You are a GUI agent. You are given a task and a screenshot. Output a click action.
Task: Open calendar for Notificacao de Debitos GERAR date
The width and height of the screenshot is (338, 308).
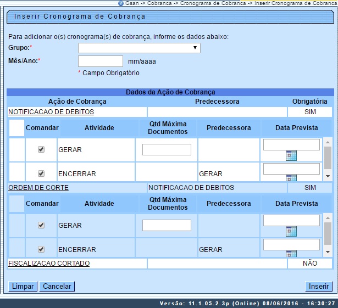point(291,155)
